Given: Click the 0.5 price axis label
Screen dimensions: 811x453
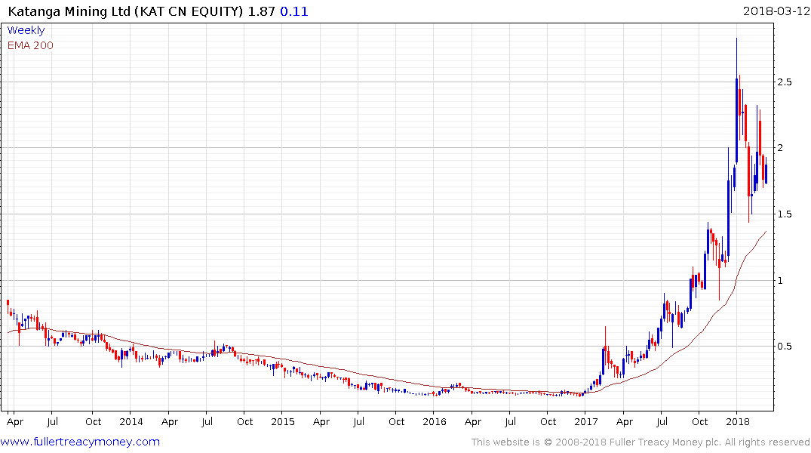Looking at the screenshot, I should [x=785, y=347].
